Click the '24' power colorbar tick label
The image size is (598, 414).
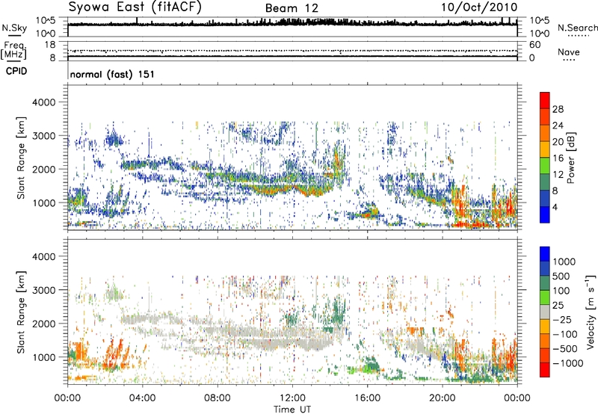click(558, 126)
